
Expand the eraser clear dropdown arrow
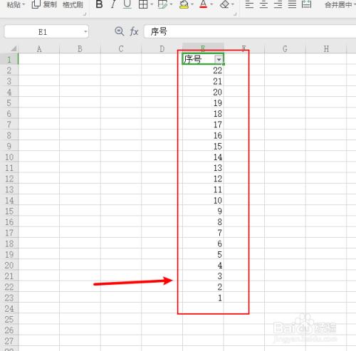233,4
